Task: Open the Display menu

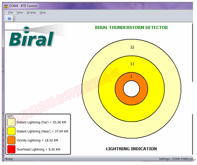Action: click(31, 12)
